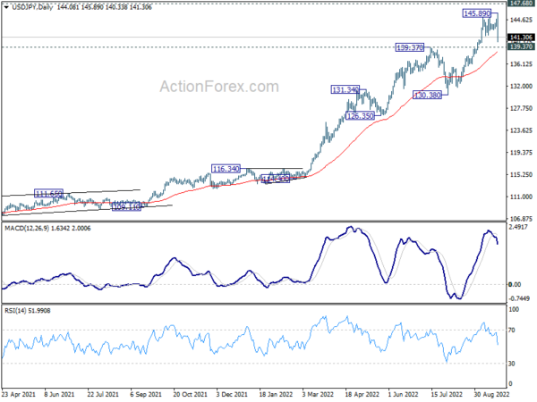This screenshot has width=537, height=402.
Task: Select the 106.875 price axis value
Action: [520, 219]
